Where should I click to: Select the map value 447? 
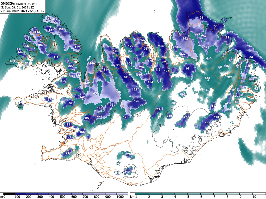point(87,83)
